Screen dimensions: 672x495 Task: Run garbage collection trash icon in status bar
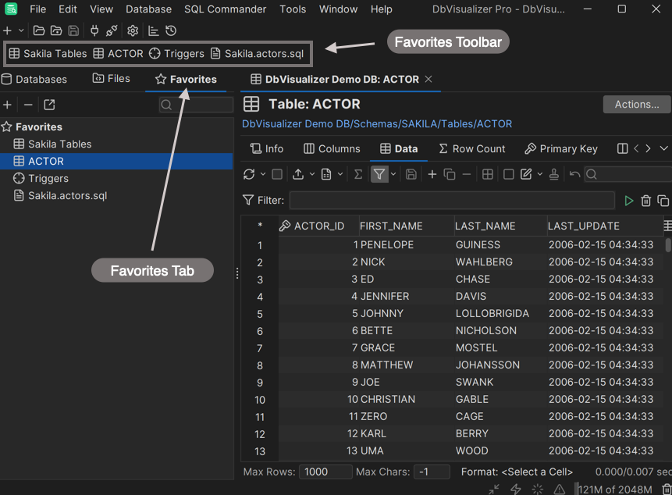(x=666, y=490)
